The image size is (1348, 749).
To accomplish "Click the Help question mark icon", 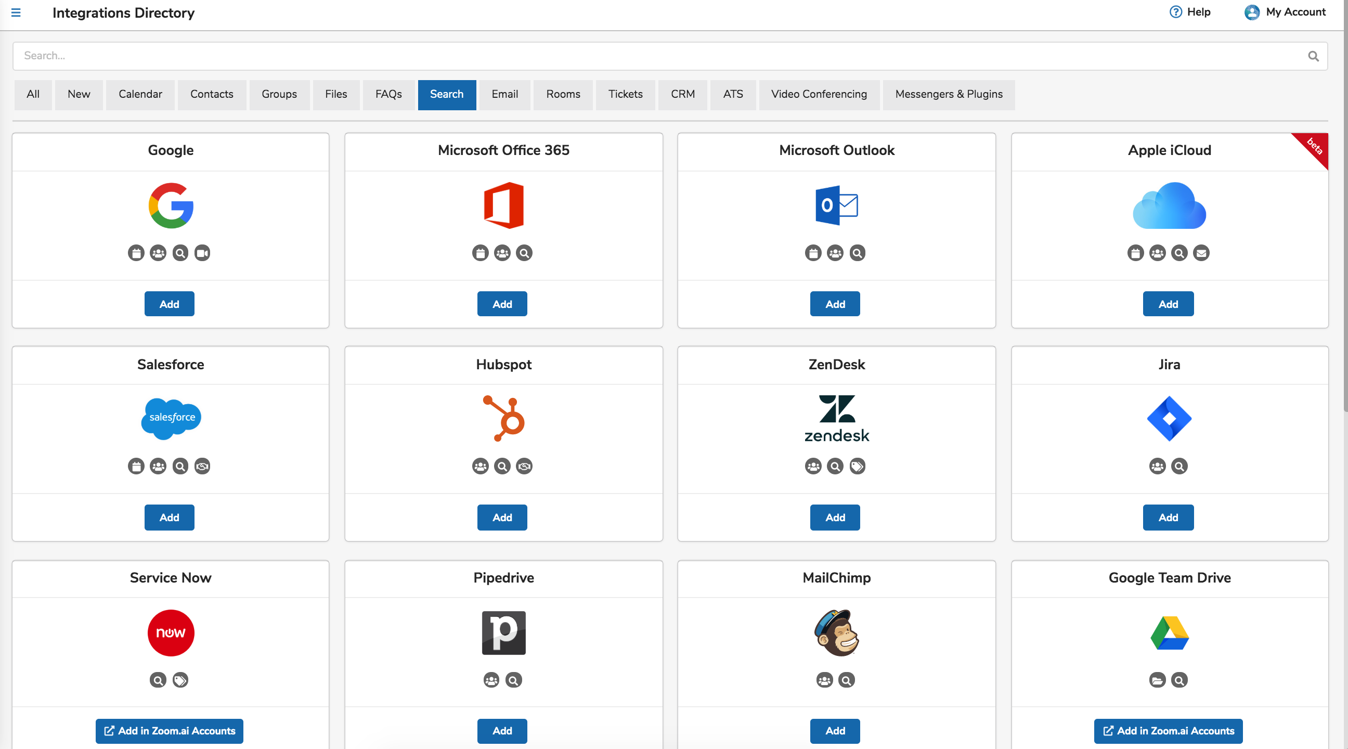I will [1175, 12].
